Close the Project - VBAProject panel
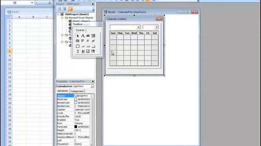261x146 pixels. tap(93, 4)
